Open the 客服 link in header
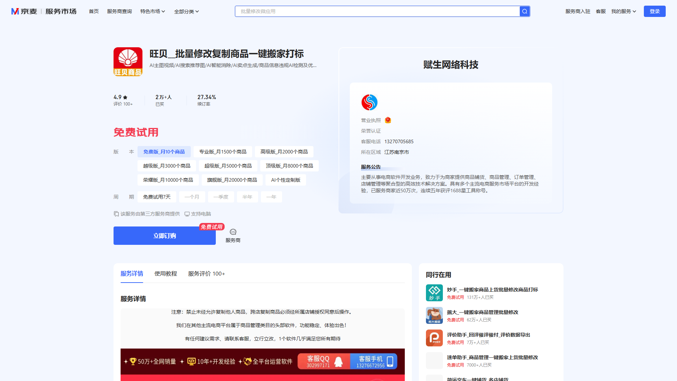The image size is (677, 381). pos(601,11)
